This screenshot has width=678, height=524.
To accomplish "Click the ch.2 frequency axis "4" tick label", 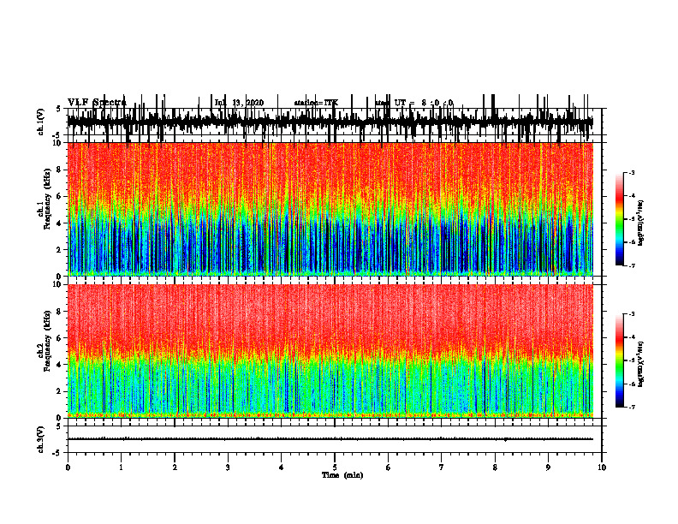I will point(60,365).
